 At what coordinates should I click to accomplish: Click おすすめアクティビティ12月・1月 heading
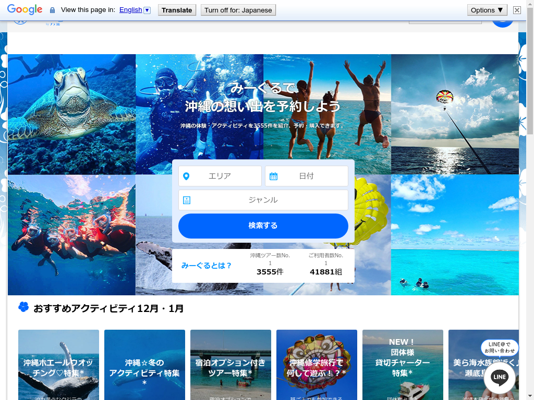pos(108,308)
